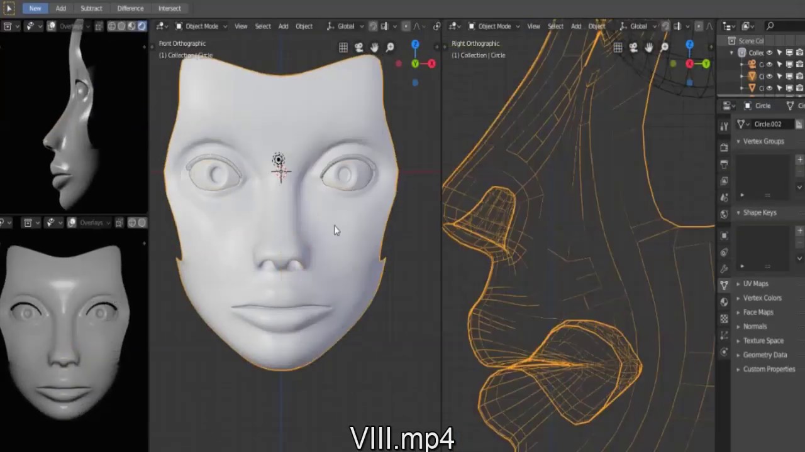Click the New selection mode button
The height and width of the screenshot is (452, 805).
point(35,8)
